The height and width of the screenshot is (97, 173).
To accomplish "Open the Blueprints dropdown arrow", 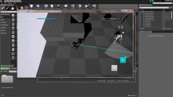I will 69,7.
